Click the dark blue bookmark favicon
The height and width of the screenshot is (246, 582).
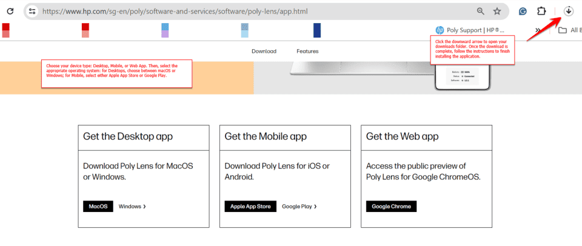pos(317,30)
